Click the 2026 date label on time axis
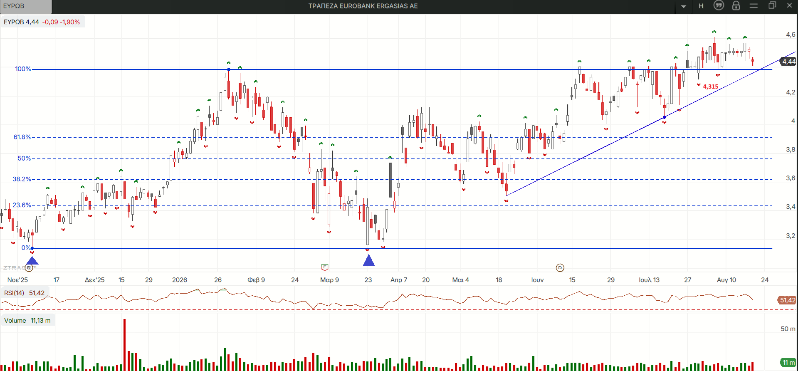The height and width of the screenshot is (371, 798). tap(180, 280)
